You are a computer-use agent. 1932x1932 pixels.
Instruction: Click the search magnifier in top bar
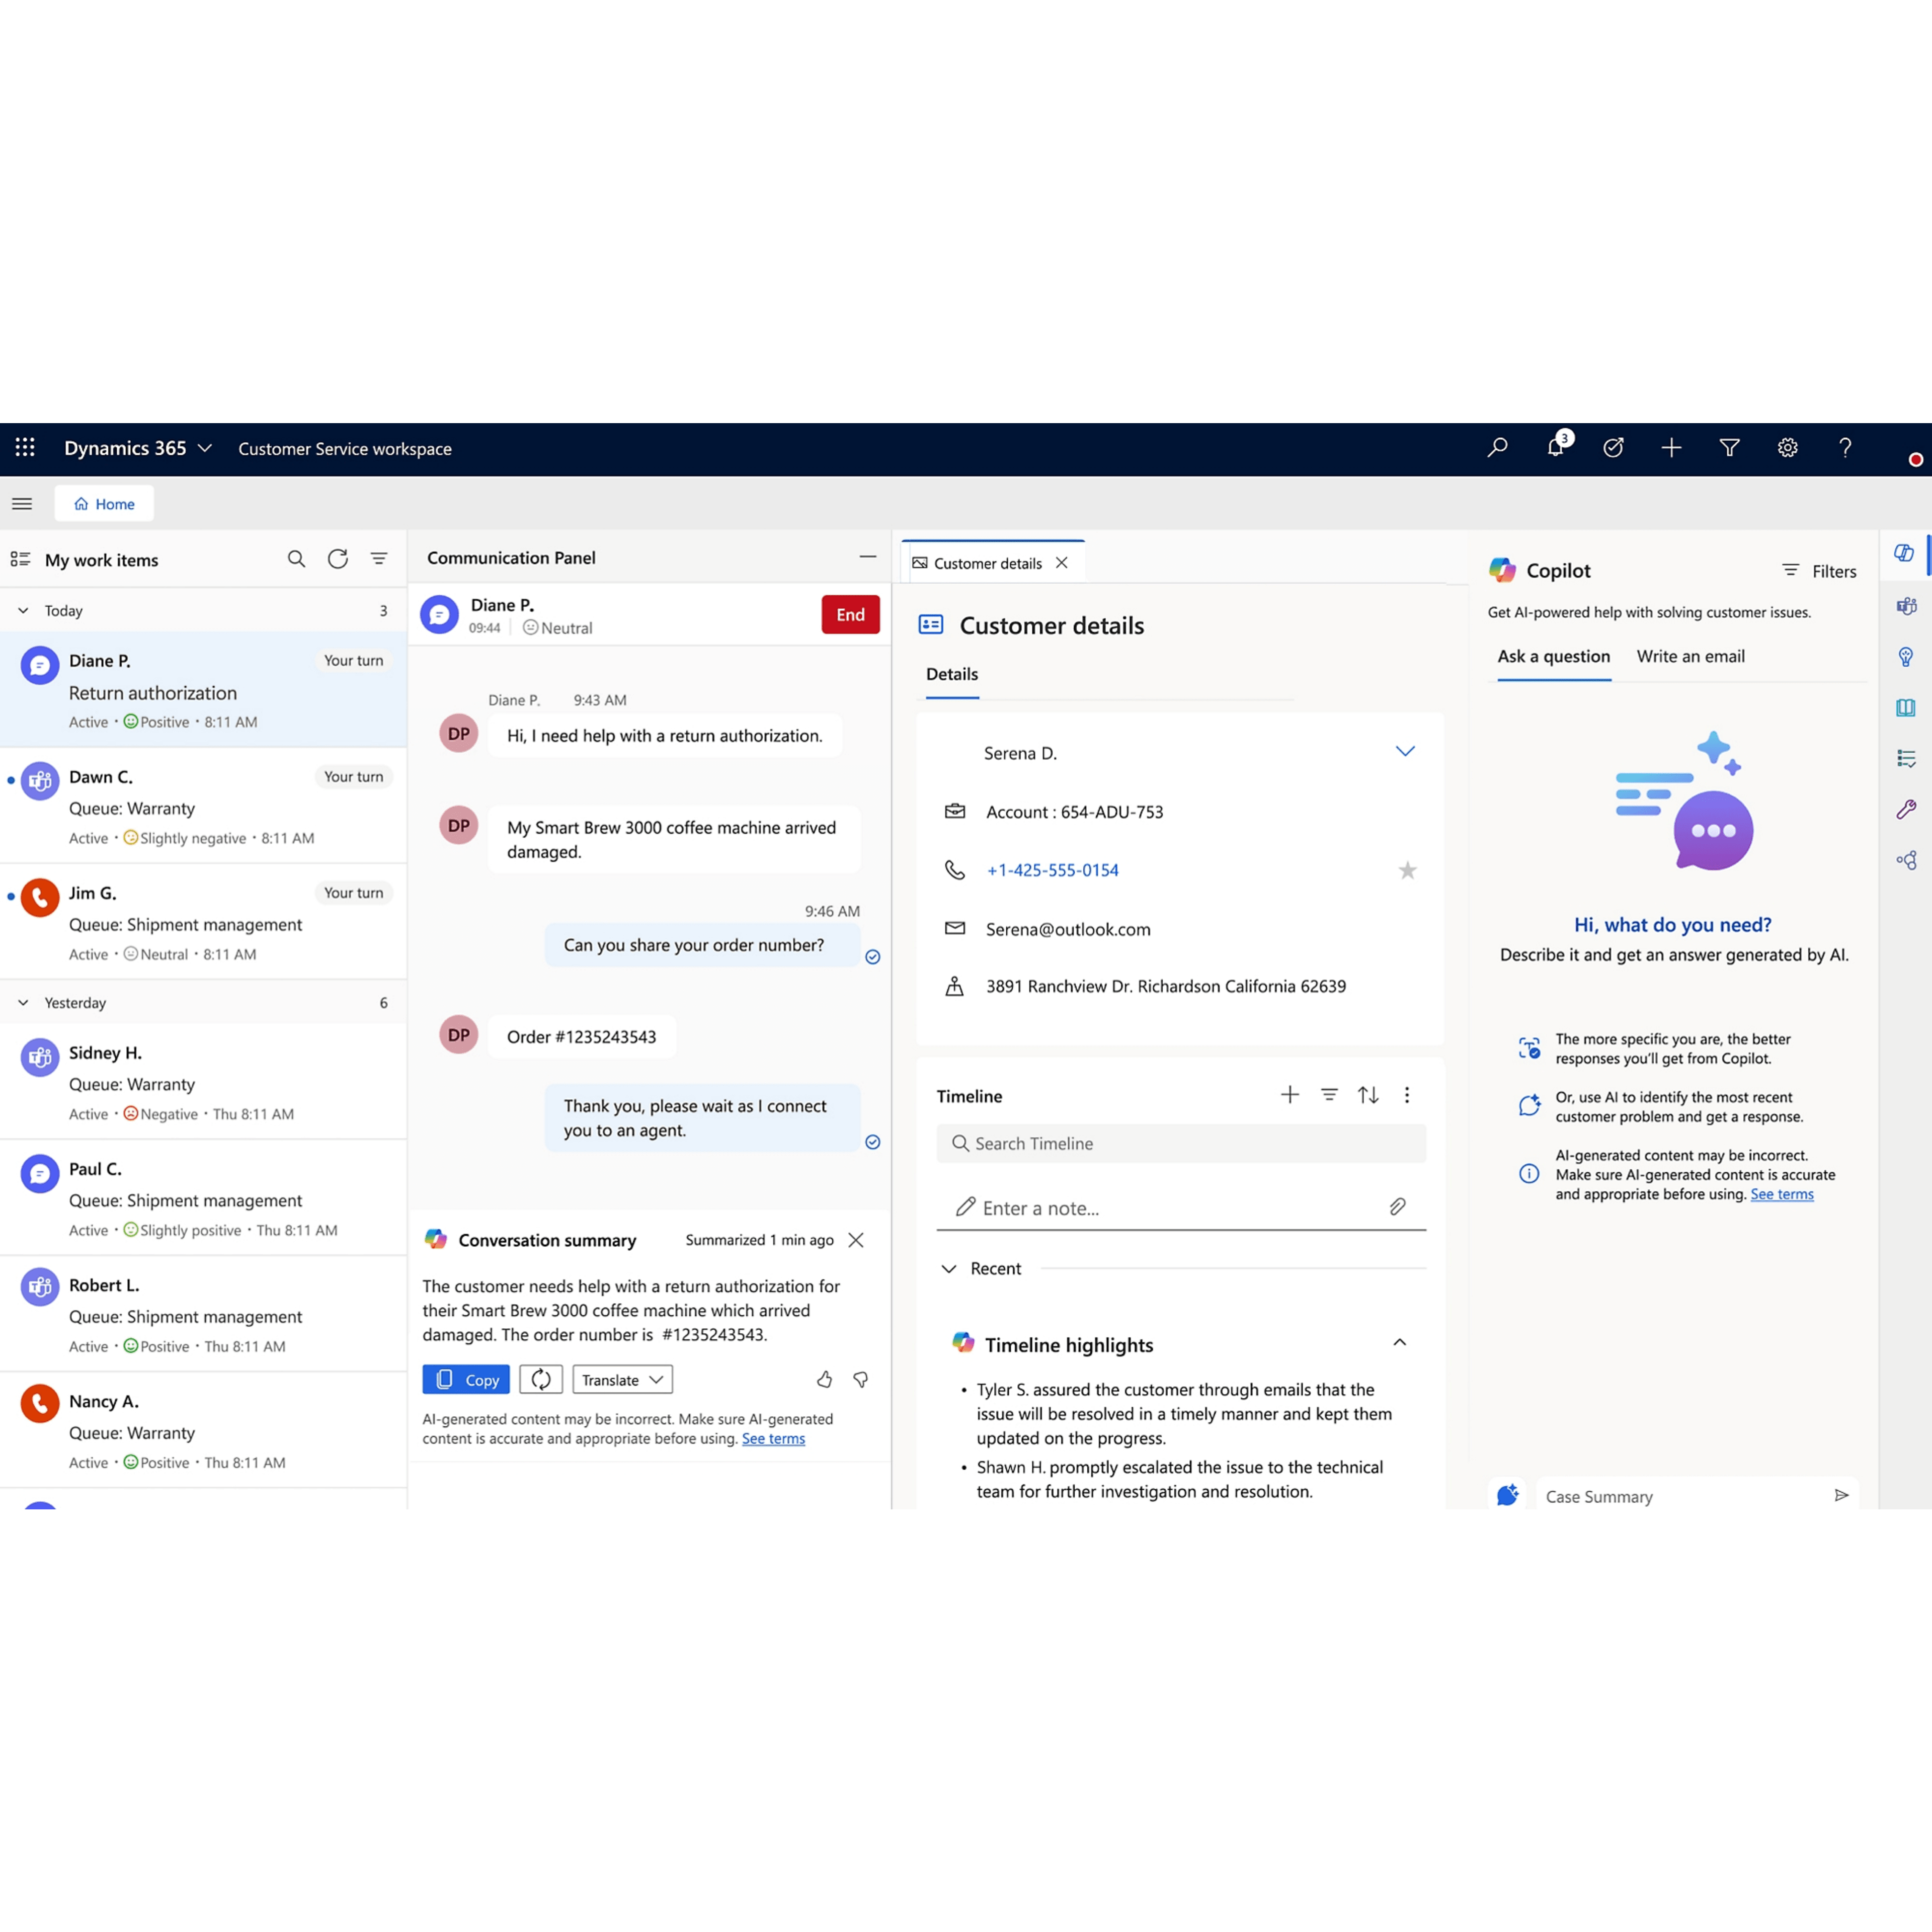(x=1497, y=448)
